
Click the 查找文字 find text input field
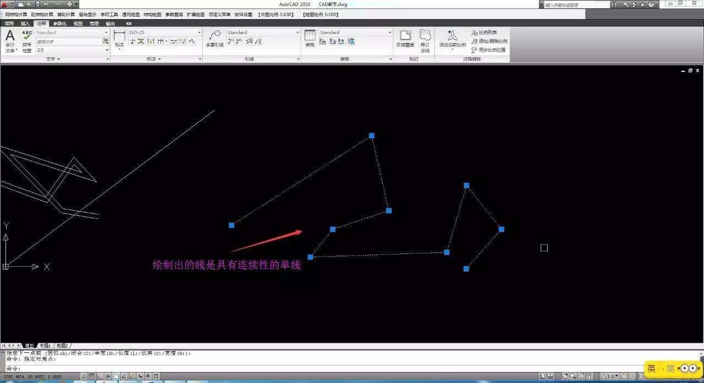(69, 41)
